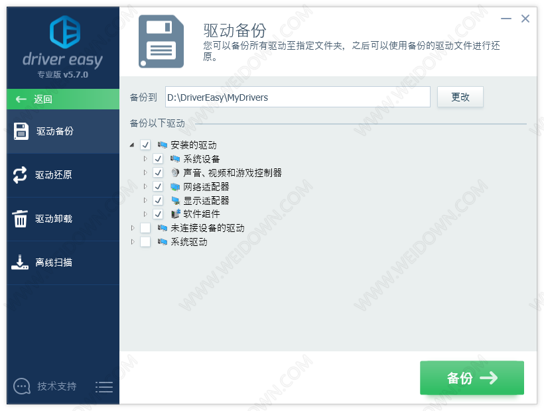Expand the 未连接设备的驱动 node

(133, 227)
